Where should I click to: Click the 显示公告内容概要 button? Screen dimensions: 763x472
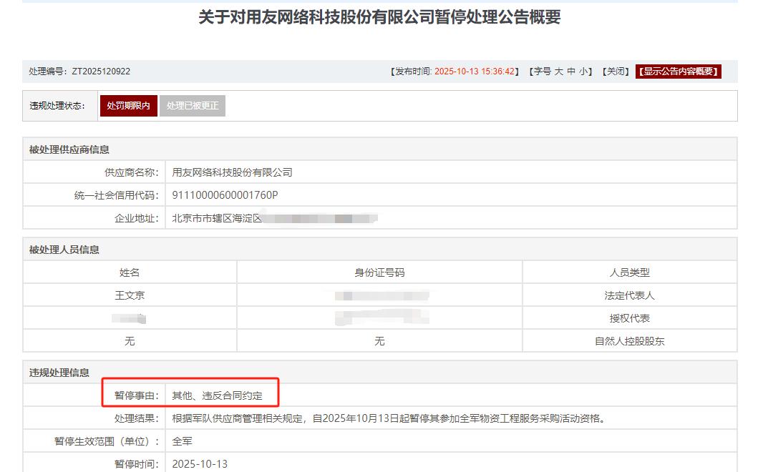[x=679, y=72]
